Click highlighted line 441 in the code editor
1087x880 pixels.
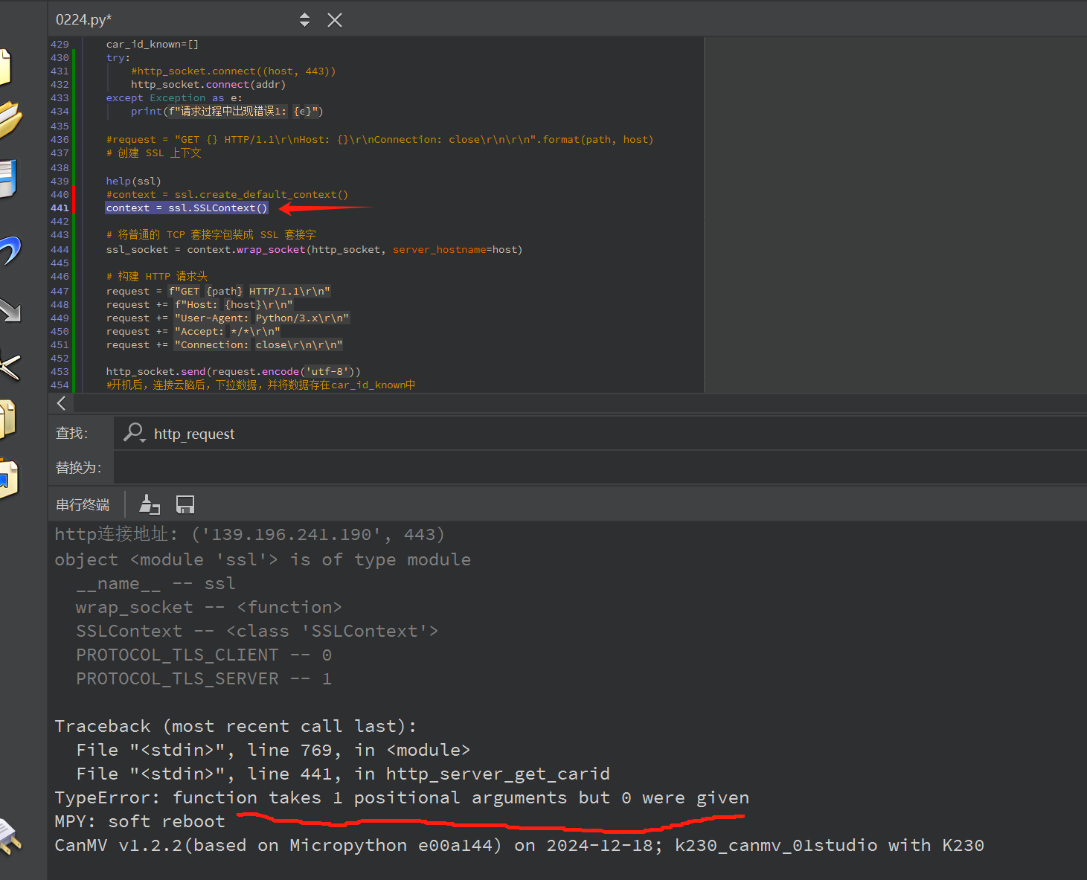[187, 208]
